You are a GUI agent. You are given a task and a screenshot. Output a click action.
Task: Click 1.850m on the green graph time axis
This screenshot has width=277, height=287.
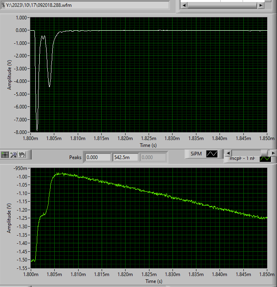[x=267, y=274]
